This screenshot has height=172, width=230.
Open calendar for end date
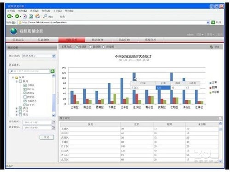53,128
